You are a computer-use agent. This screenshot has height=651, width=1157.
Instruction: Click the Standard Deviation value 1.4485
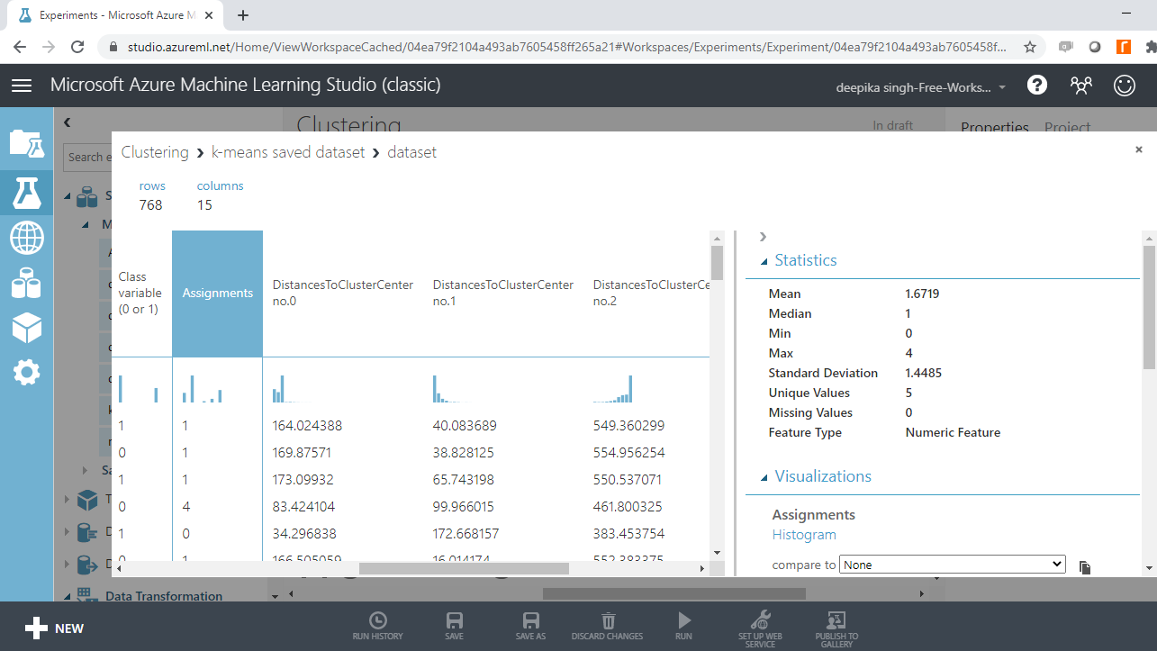coord(923,373)
